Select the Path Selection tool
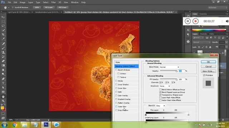Screen dimensions: 229x128 (3, 87)
